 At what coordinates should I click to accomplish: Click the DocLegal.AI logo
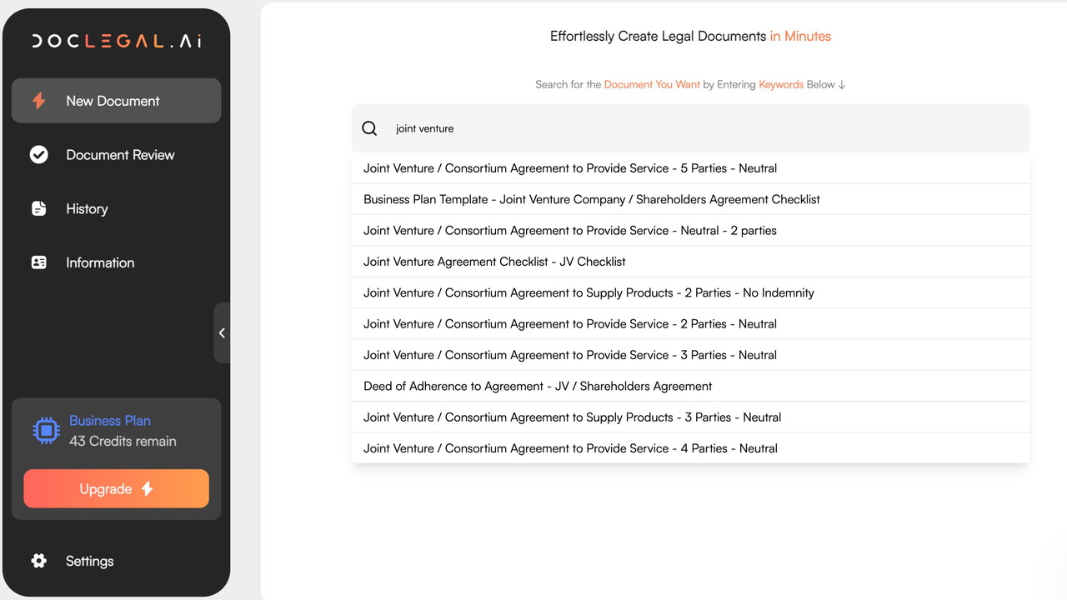click(x=117, y=41)
